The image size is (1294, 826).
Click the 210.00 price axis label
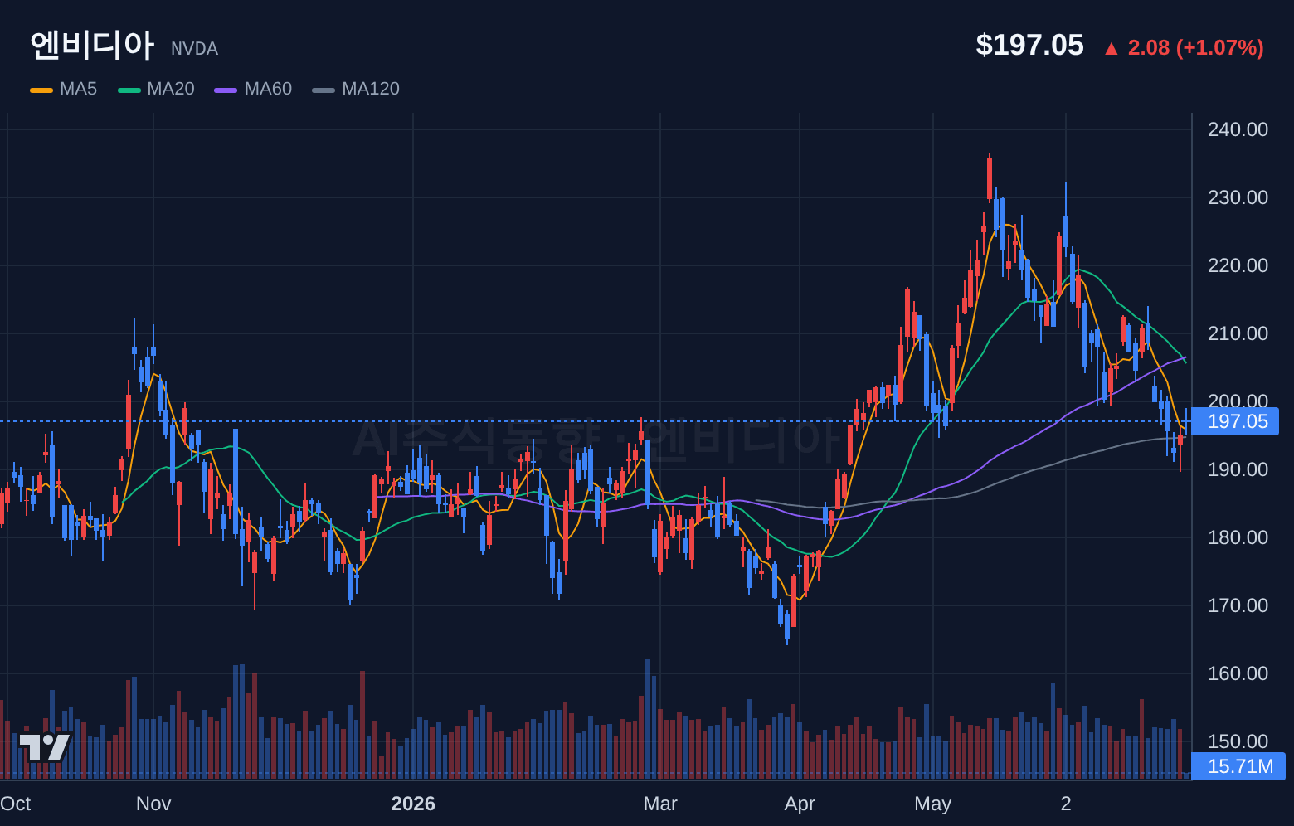pyautogui.click(x=1238, y=333)
